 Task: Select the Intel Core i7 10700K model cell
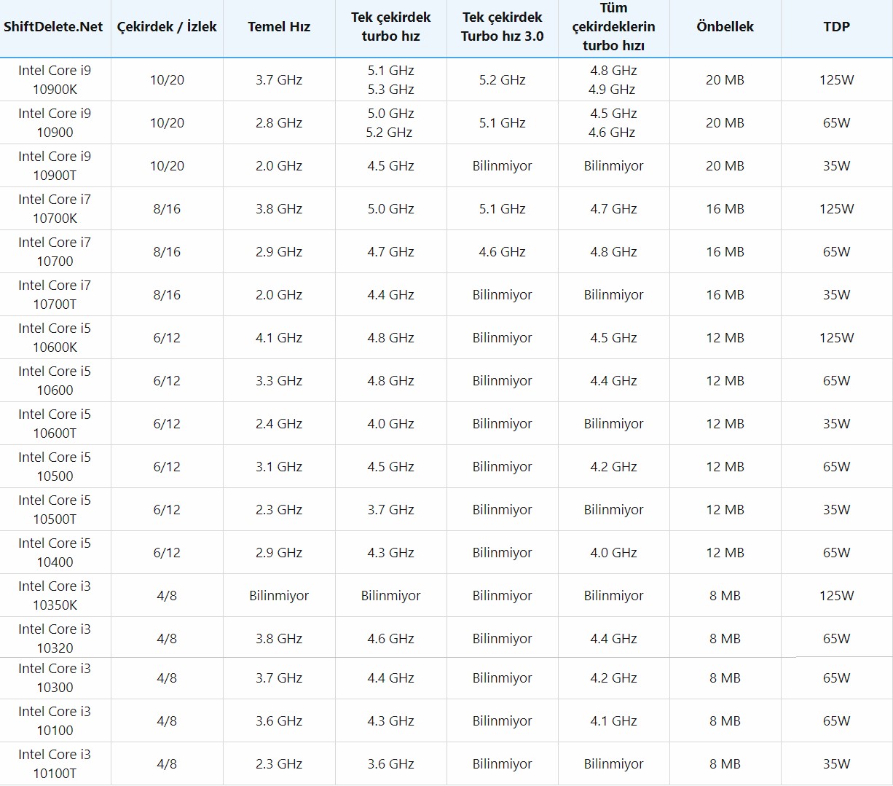(55, 209)
